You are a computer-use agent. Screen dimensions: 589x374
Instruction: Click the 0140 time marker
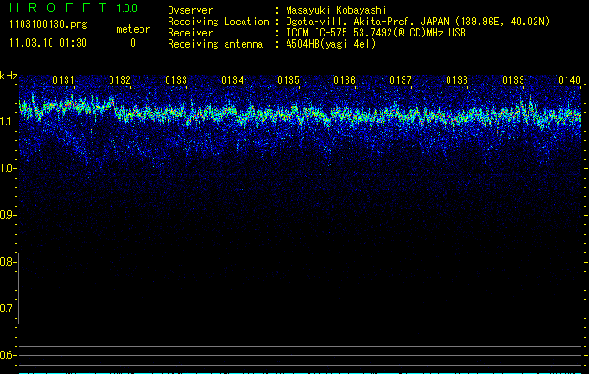click(569, 81)
